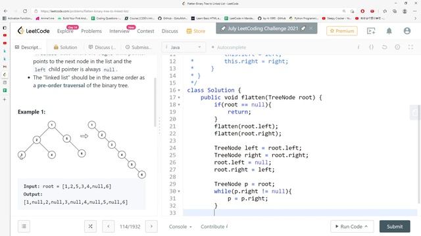Open the Contribute link
This screenshot has height=236, width=421.
point(214,226)
